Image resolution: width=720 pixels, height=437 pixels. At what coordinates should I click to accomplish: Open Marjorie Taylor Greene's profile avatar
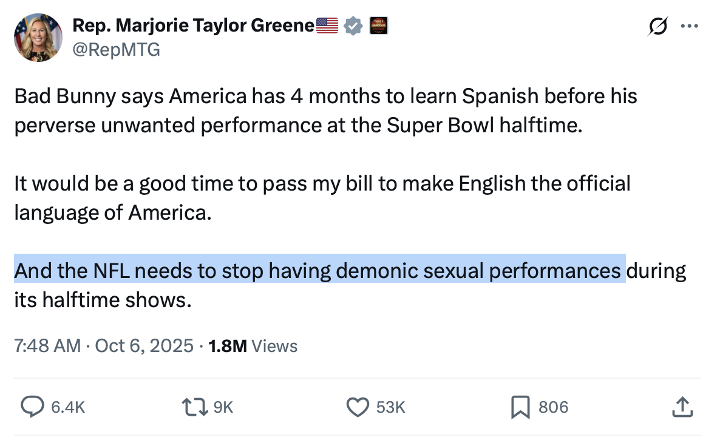[x=38, y=38]
